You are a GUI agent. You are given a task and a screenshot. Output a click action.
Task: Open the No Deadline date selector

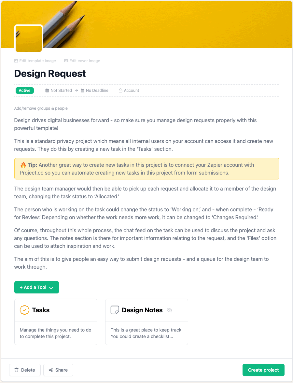tap(97, 90)
